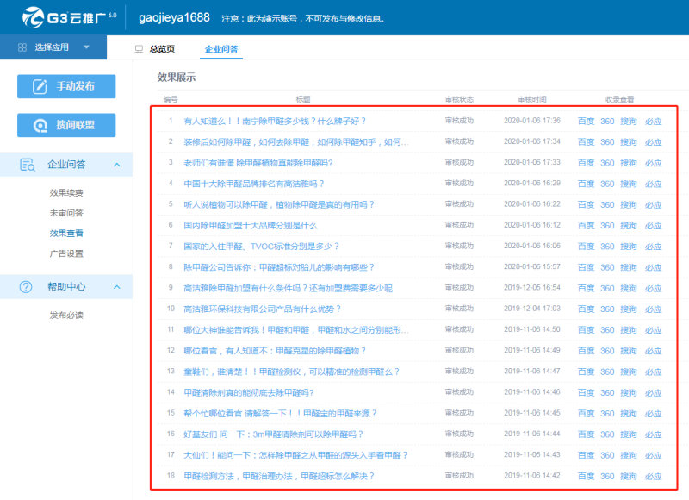Switch to the 总览页 tab
Viewport: 689px width, 500px height.
(x=162, y=49)
